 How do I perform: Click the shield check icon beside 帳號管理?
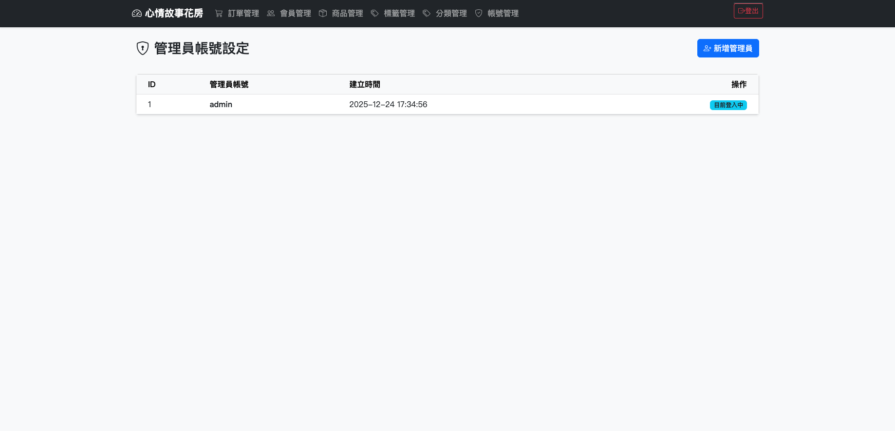coord(479,14)
